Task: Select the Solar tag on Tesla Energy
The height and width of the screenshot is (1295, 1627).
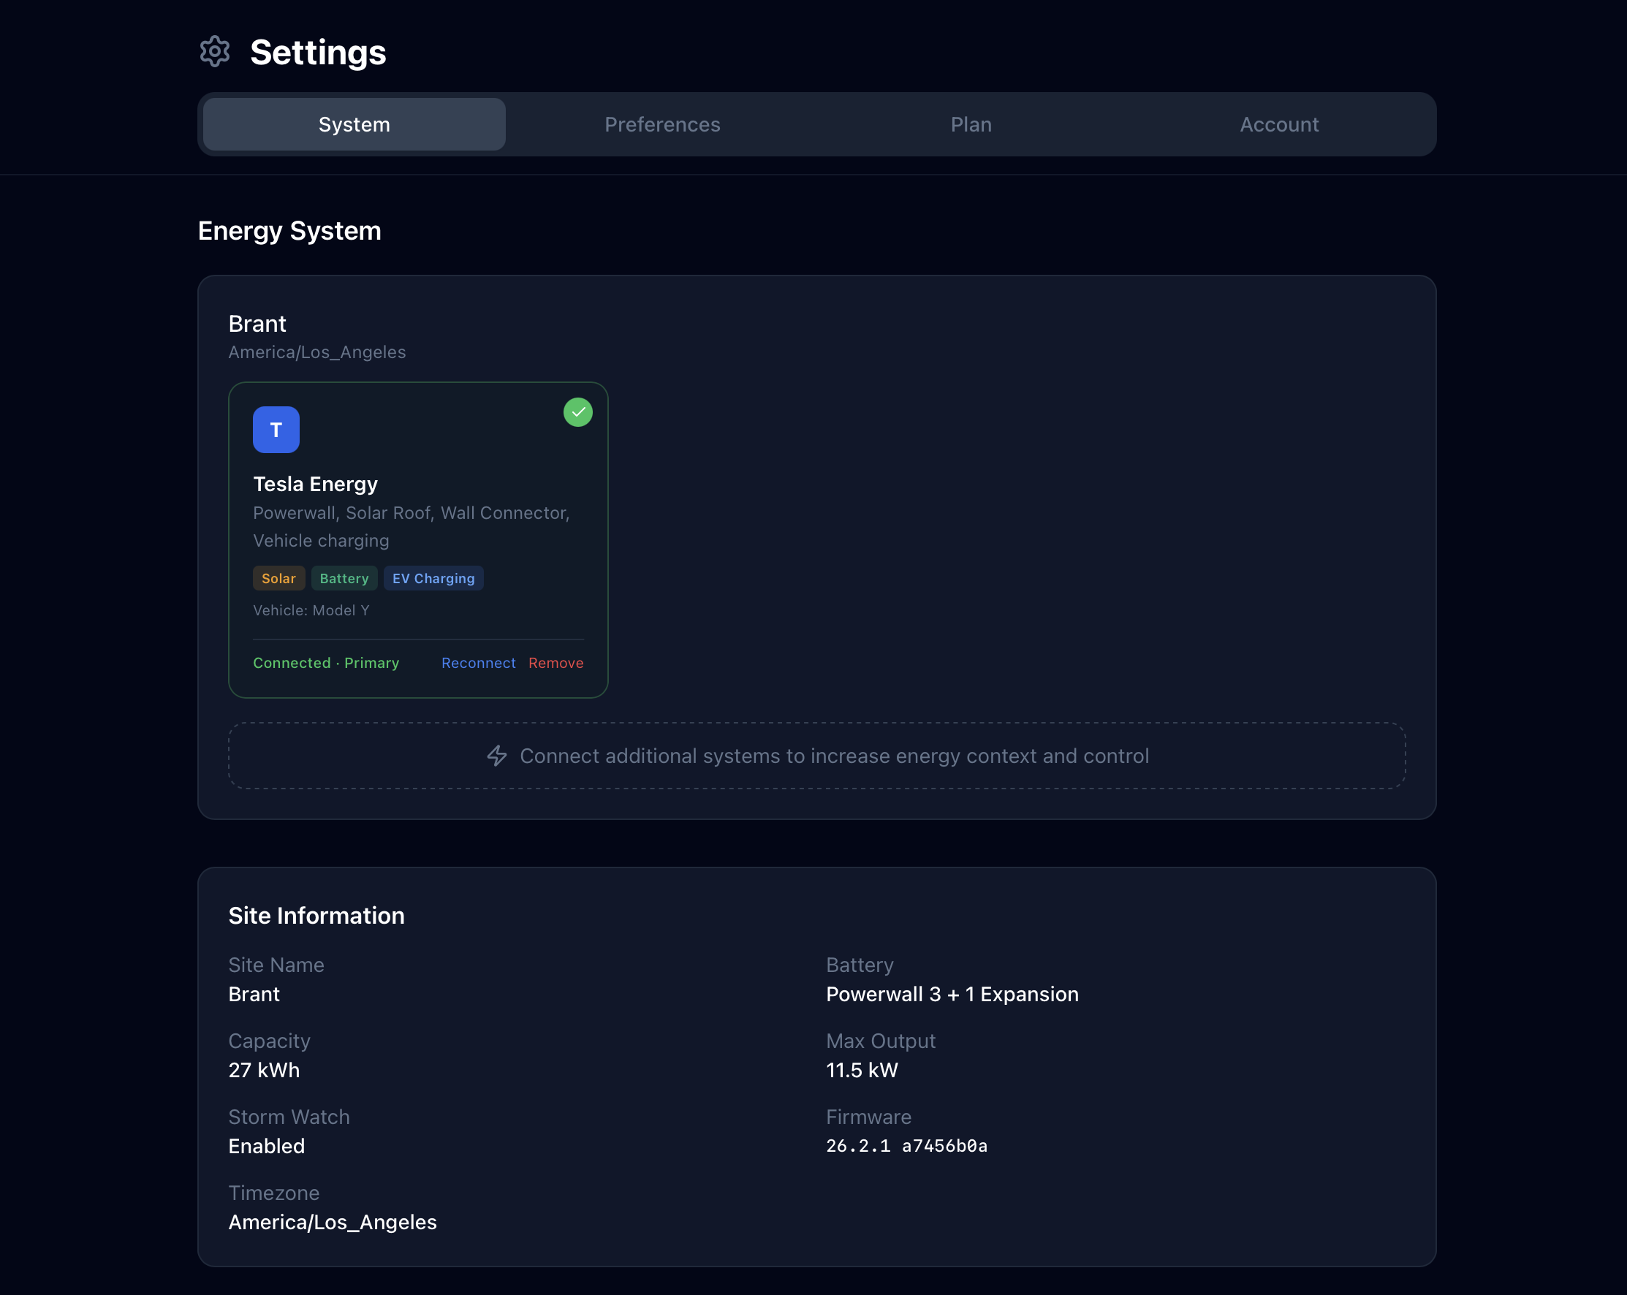Action: [x=278, y=578]
